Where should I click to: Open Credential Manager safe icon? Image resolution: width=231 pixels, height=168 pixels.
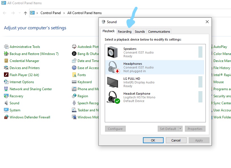6,61
